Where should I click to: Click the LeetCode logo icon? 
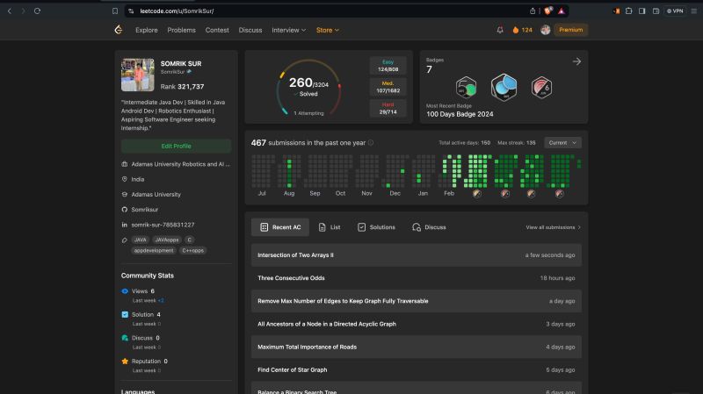coord(119,30)
